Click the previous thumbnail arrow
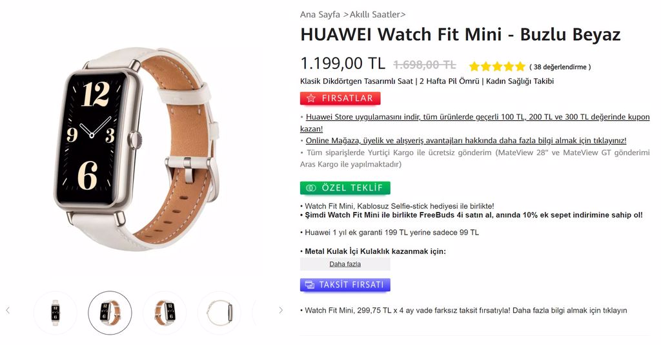This screenshot has width=661, height=345. click(x=8, y=310)
